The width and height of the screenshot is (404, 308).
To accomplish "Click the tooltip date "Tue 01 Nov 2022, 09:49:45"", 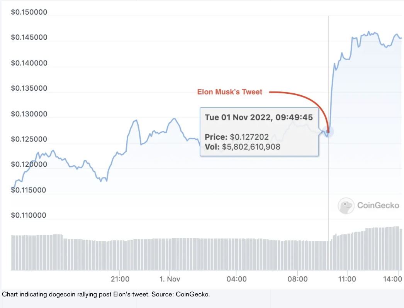I will pyautogui.click(x=258, y=118).
